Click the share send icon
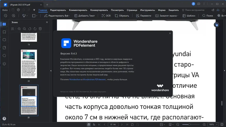This screenshot has width=226, height=127. pyautogui.click(x=213, y=10)
